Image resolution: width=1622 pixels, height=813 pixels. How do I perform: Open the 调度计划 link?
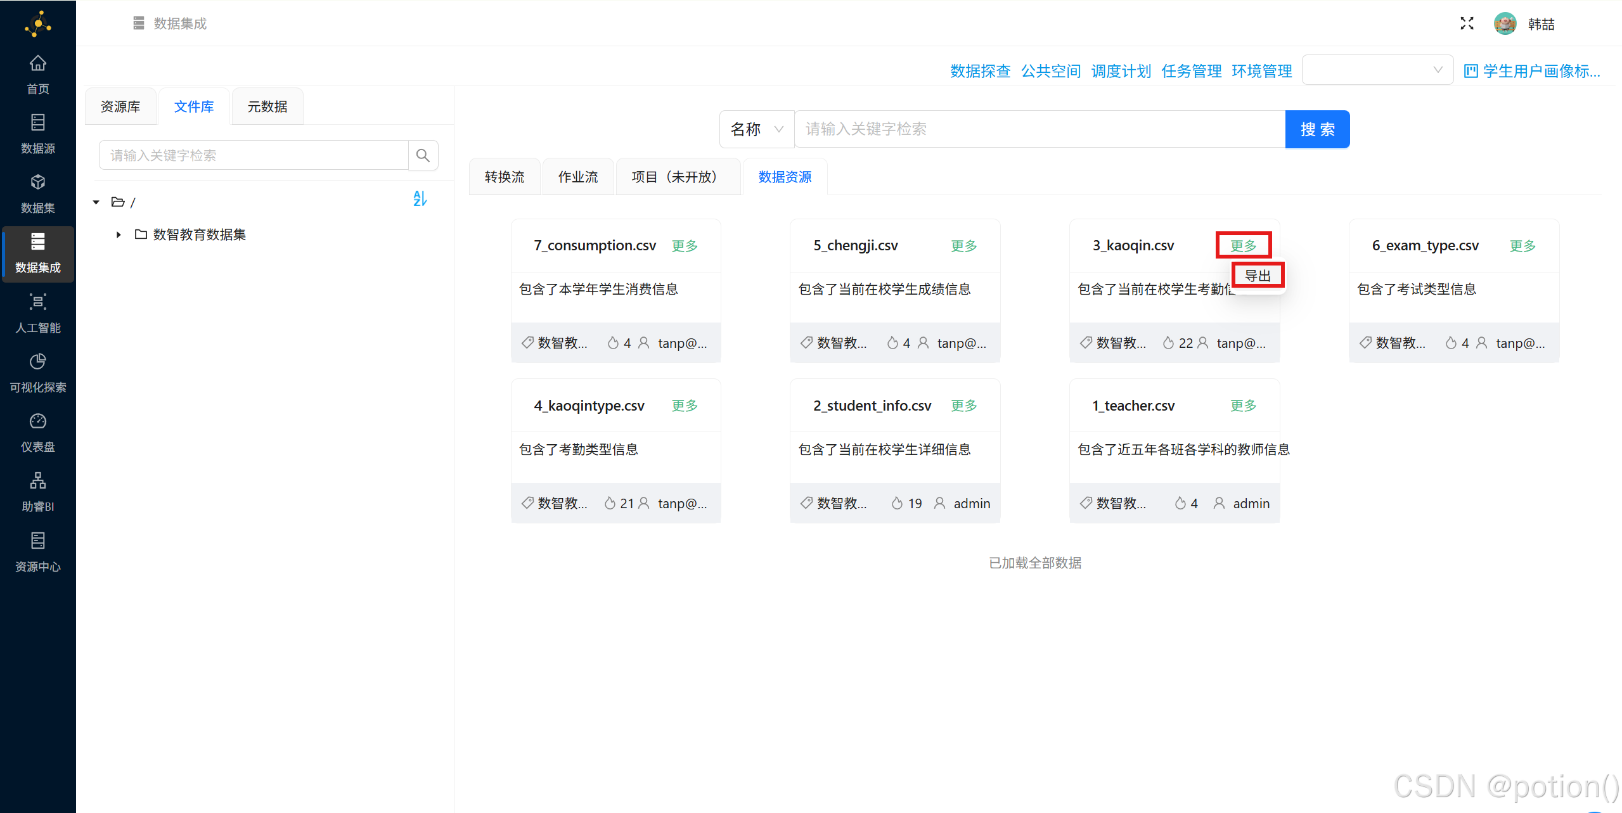[1121, 71]
